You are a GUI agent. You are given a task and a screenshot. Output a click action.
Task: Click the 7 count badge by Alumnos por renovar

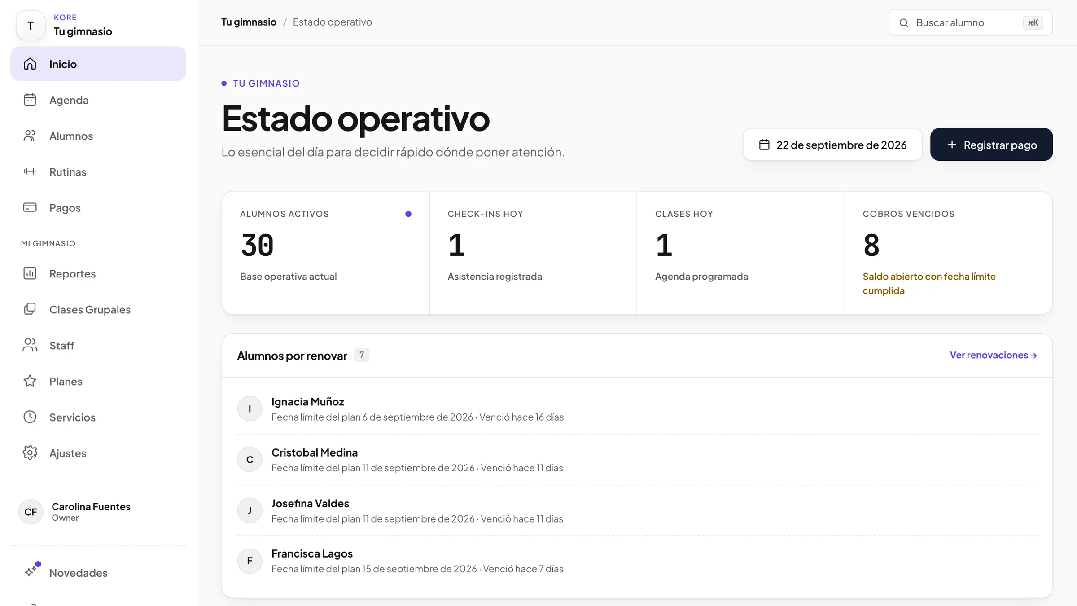[x=361, y=355]
